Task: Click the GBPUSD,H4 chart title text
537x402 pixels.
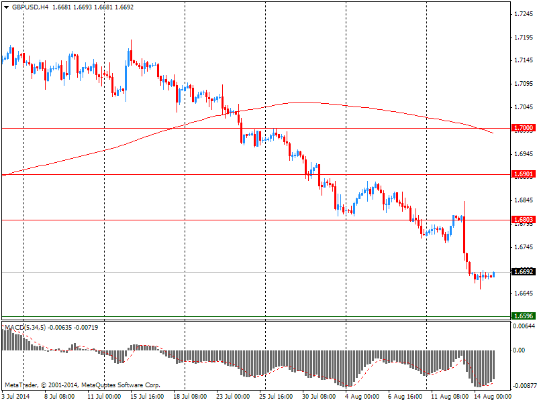Action: 30,7
